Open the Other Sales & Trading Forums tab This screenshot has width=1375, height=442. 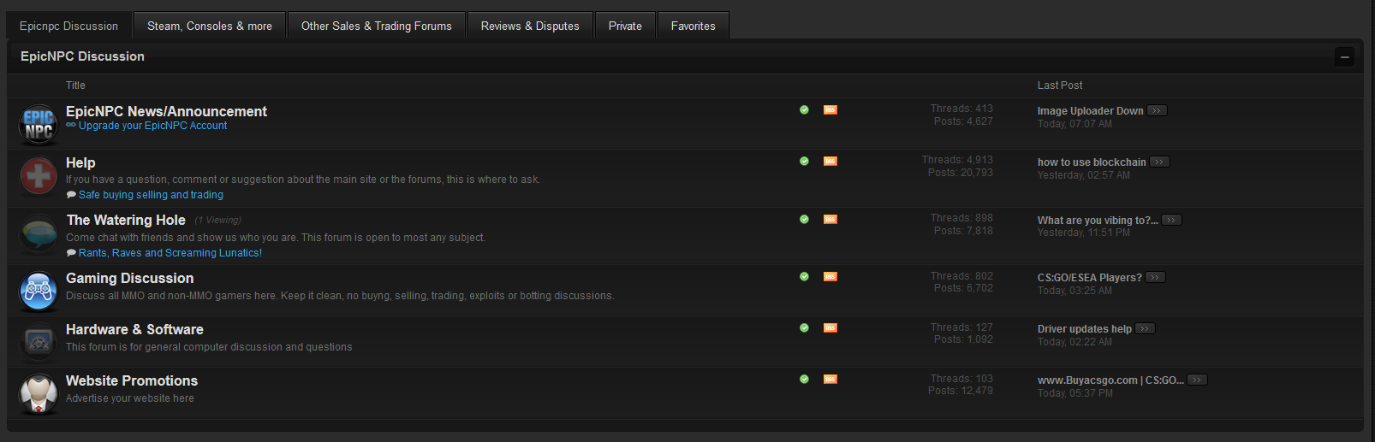(377, 26)
